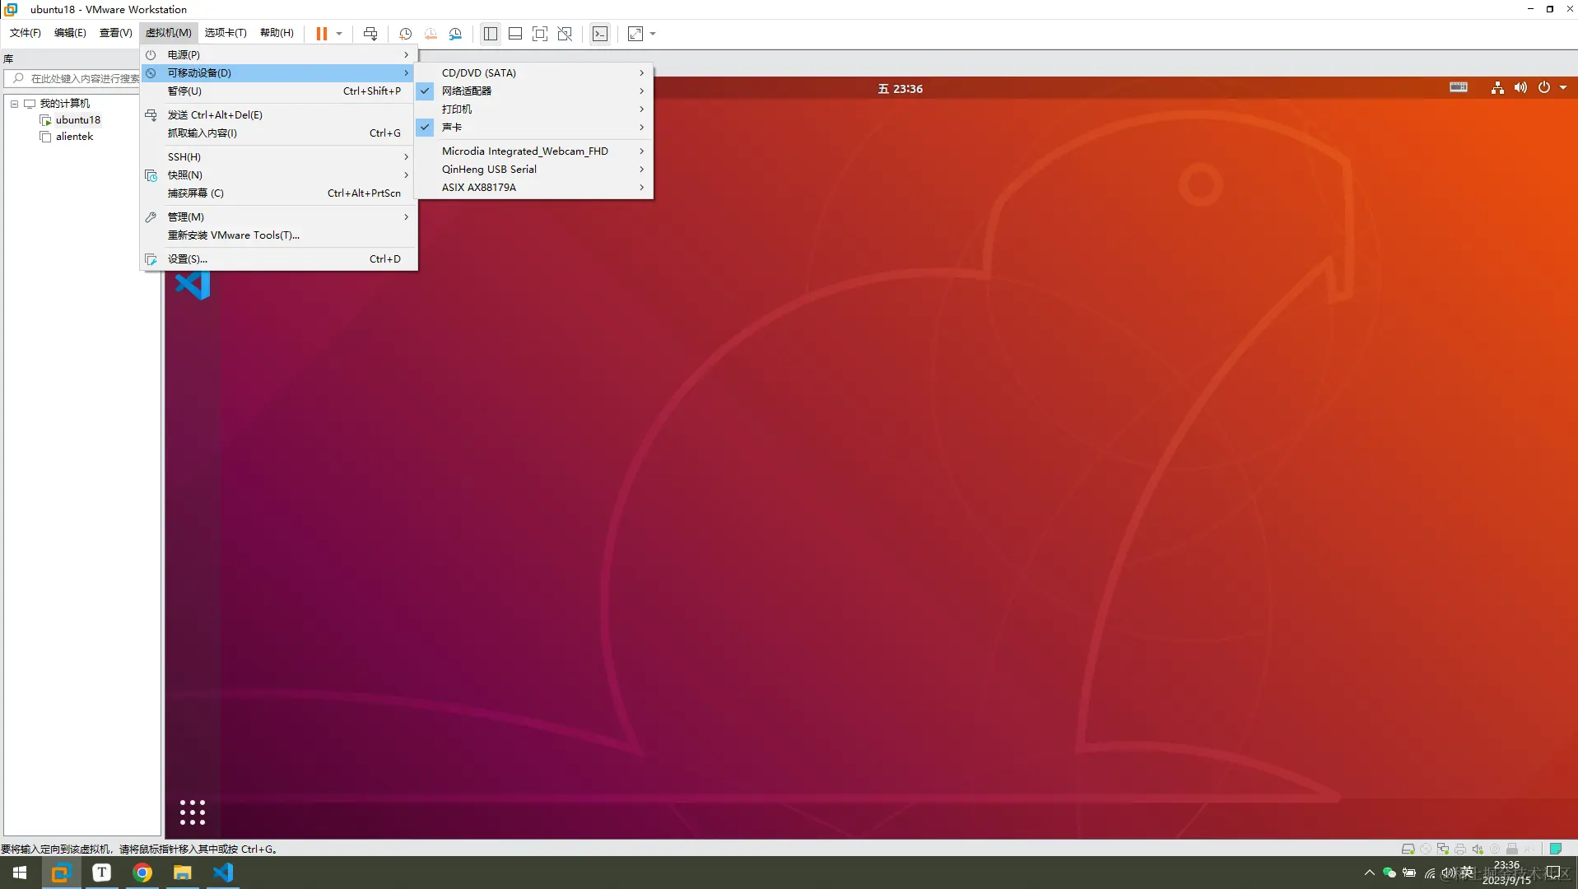Toggle the checked 声卡 device entry

[533, 127]
